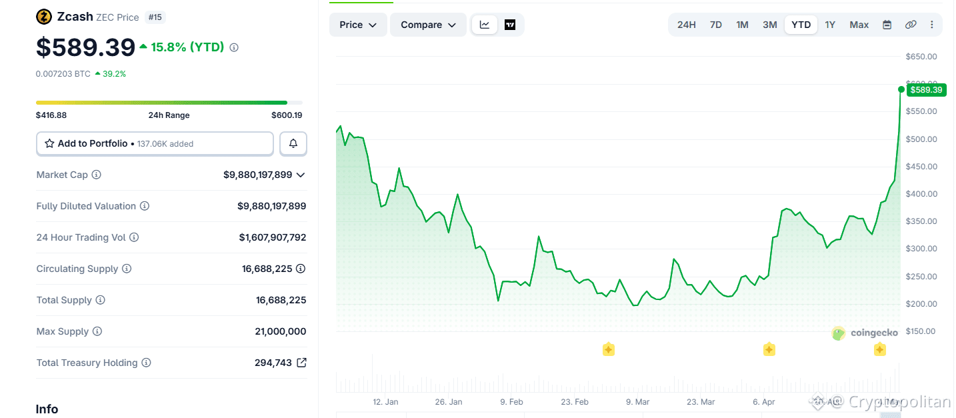Click the 24h Range progress bar
This screenshot has height=418, width=956.
(169, 103)
